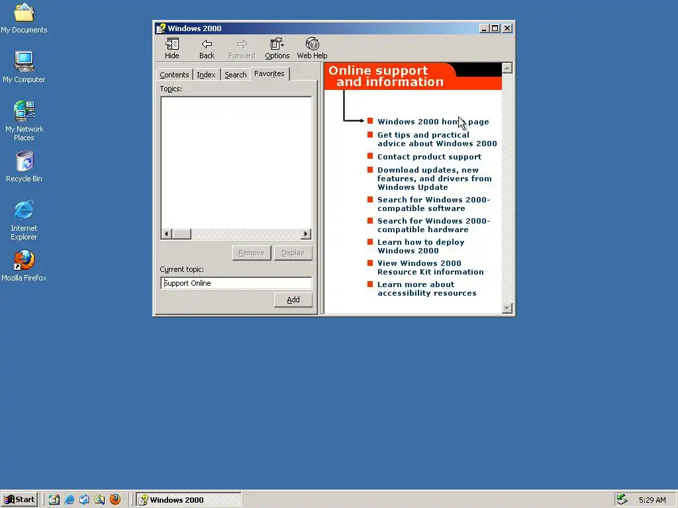Click the Add button for current topic
This screenshot has height=508, width=678.
[293, 300]
